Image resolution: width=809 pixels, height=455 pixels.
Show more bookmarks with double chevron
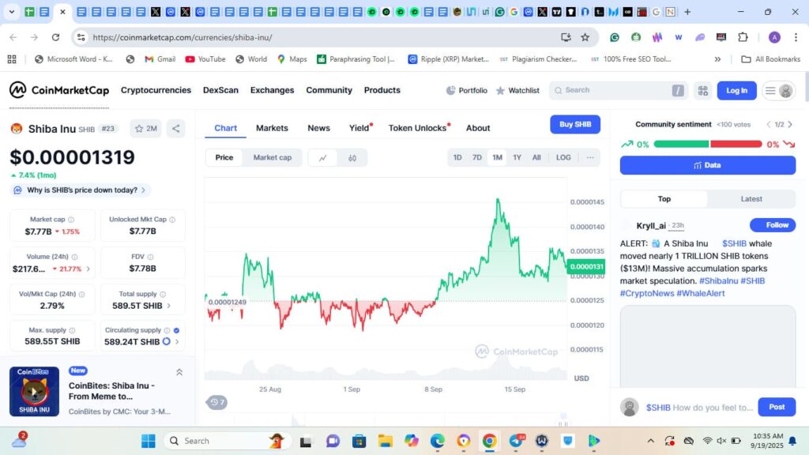pyautogui.click(x=717, y=59)
